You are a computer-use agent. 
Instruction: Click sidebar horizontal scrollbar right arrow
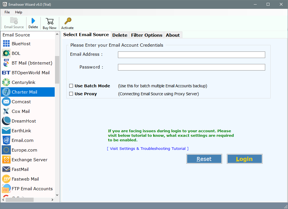(52, 200)
